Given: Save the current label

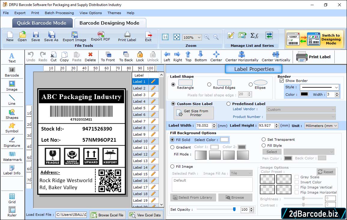Looking at the screenshot, I should coord(36,37).
